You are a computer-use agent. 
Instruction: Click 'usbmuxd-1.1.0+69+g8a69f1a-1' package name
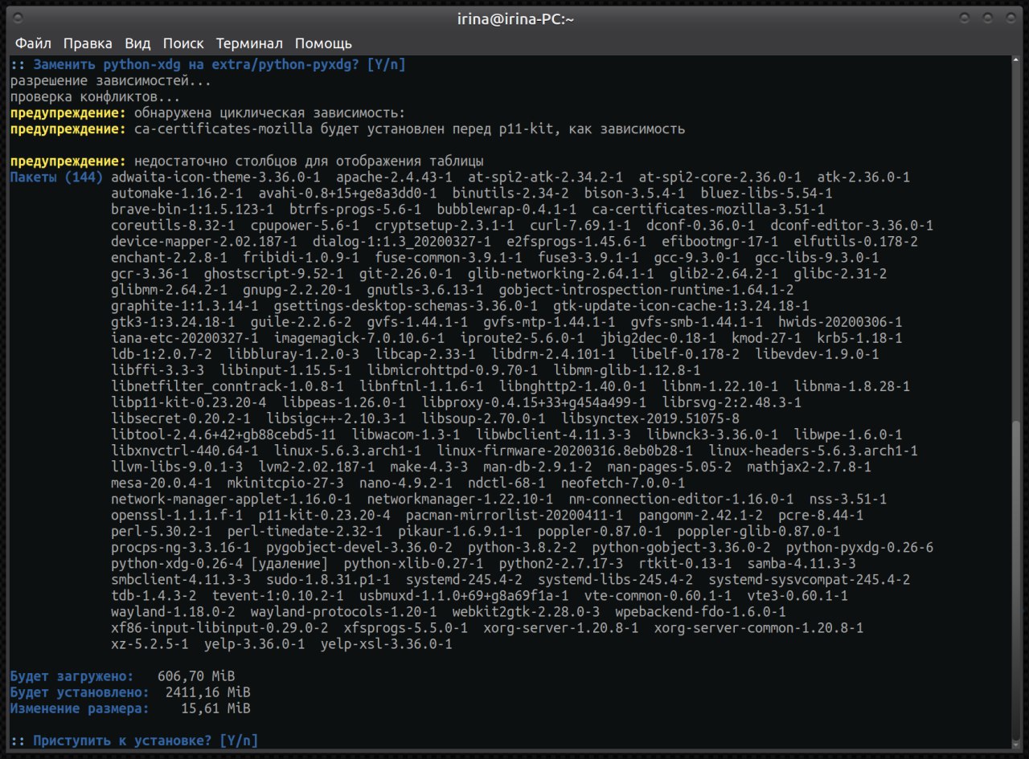(464, 594)
